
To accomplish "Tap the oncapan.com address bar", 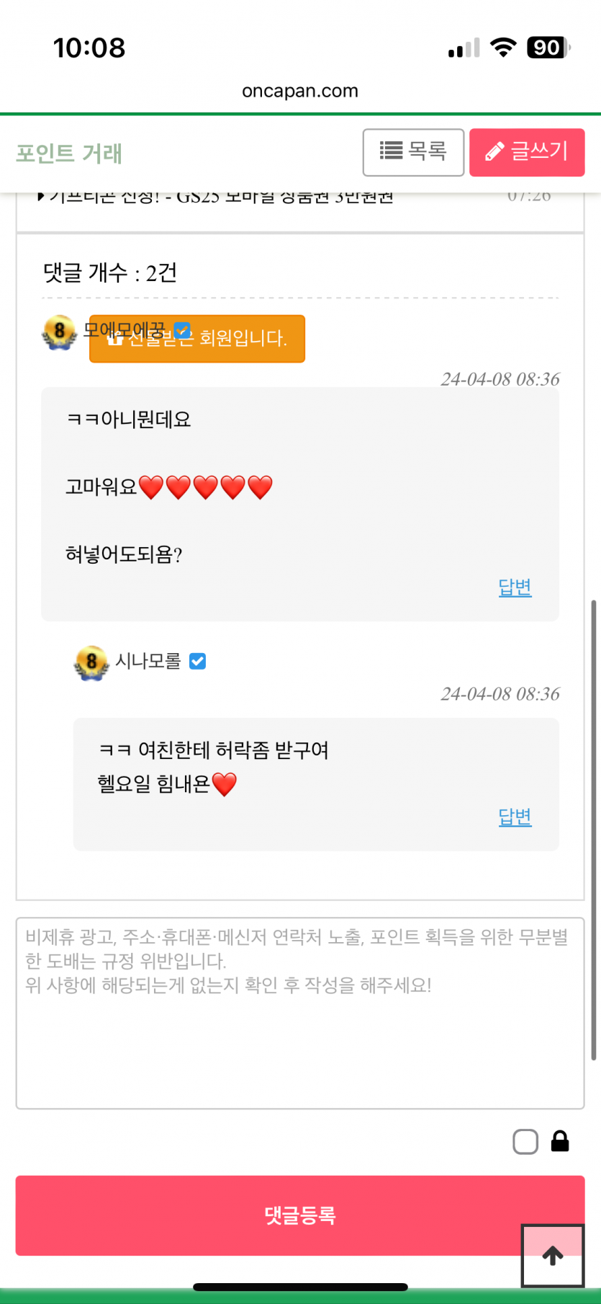I will pos(300,91).
